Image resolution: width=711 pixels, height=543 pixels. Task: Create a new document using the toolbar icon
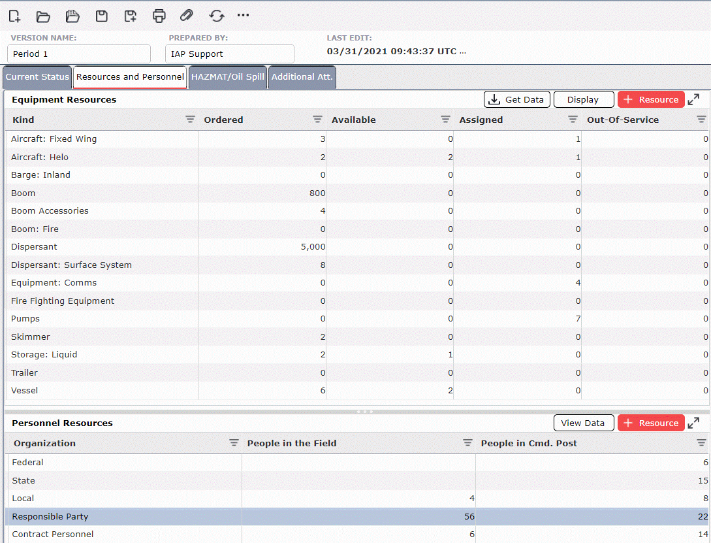pos(14,16)
